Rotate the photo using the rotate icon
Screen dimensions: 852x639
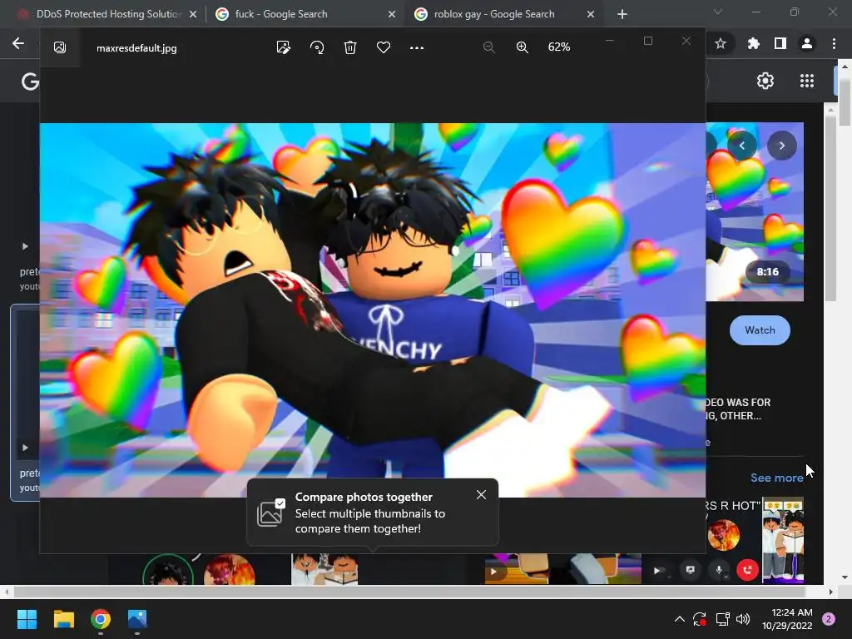317,47
